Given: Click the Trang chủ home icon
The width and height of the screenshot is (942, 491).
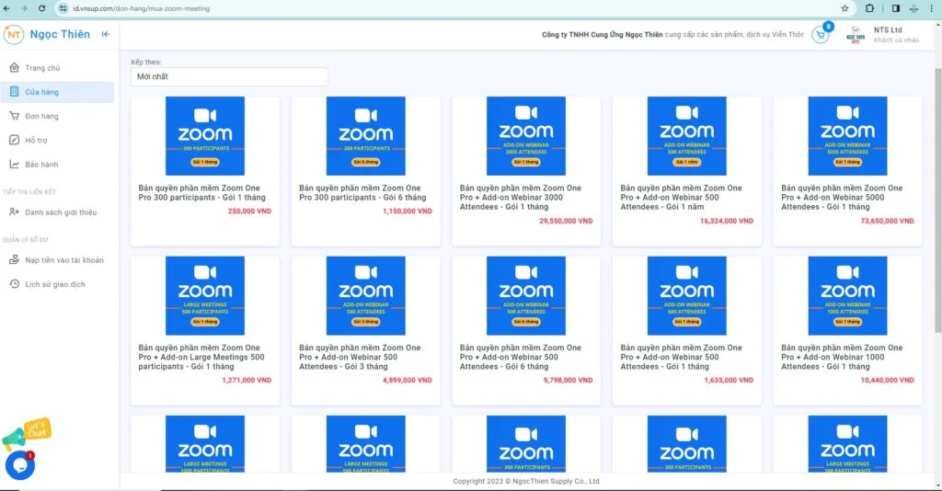Looking at the screenshot, I should click(x=15, y=68).
